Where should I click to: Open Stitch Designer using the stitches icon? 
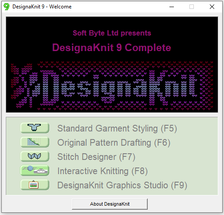pyautogui.click(x=35, y=156)
